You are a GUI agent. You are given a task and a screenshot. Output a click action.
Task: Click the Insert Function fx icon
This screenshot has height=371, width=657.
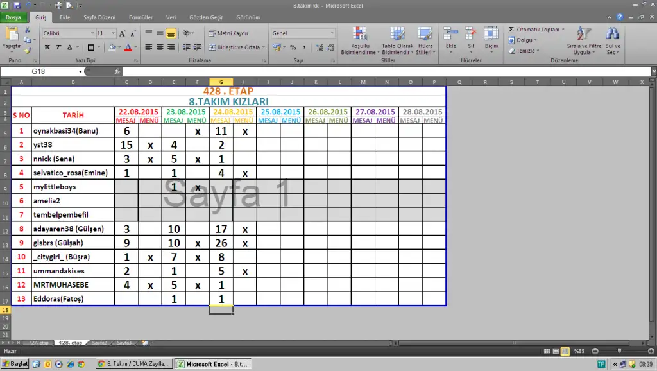(x=117, y=71)
